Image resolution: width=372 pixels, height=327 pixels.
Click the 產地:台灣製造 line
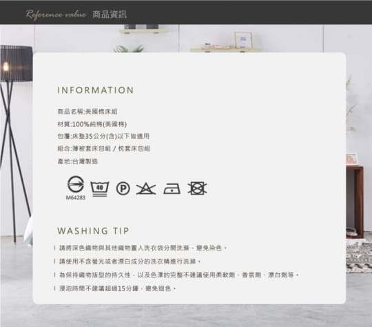coord(78,161)
